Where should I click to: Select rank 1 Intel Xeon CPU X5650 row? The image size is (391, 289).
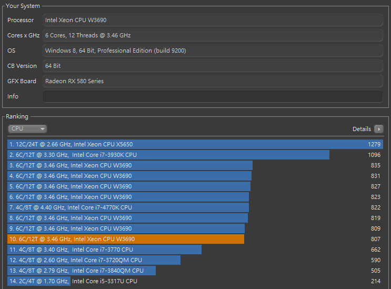[195, 144]
